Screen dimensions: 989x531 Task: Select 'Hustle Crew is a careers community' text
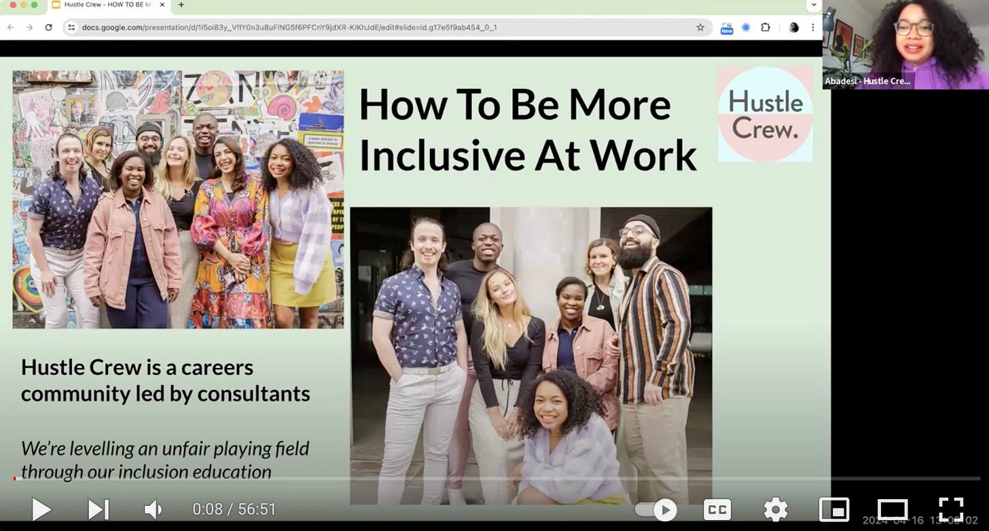(x=166, y=380)
